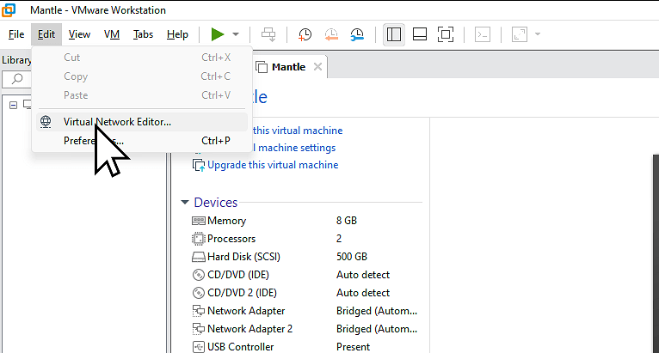Click the Network Adapter icon
The image size is (659, 353).
point(199,311)
